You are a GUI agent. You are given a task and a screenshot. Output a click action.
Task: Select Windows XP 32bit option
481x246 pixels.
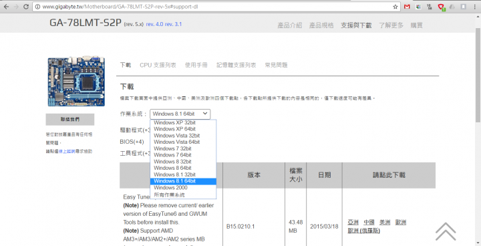[x=183, y=122]
